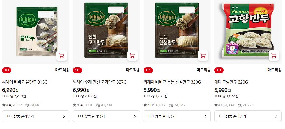Expand chevron on 고향만두 골라담기 button
This screenshot has width=285, height=129.
[276, 116]
